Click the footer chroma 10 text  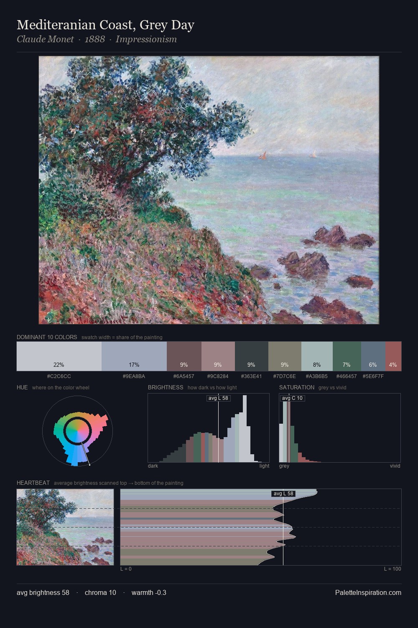tap(100, 592)
